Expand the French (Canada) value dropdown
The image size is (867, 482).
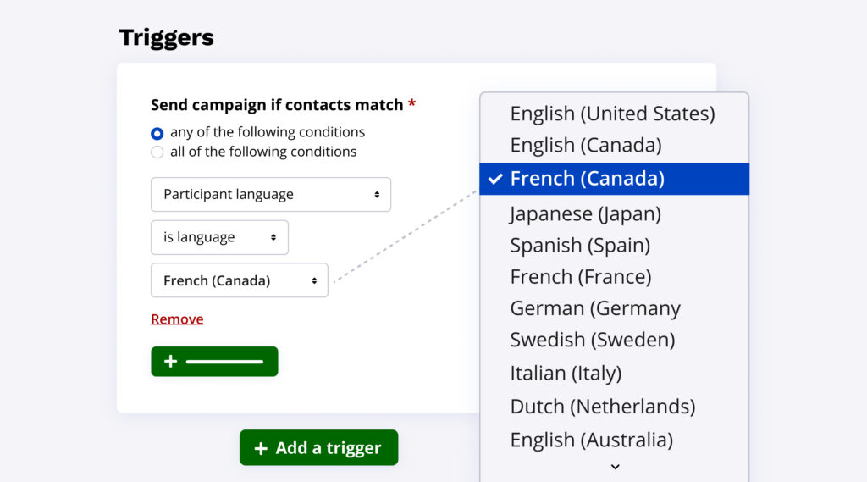point(239,280)
